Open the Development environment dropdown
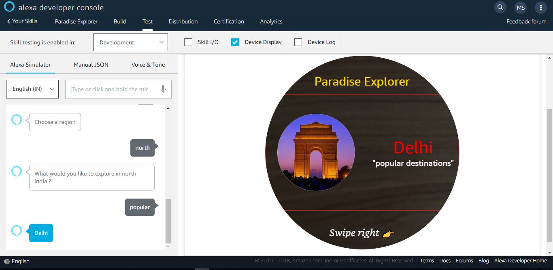The width and height of the screenshot is (553, 270). pos(130,42)
